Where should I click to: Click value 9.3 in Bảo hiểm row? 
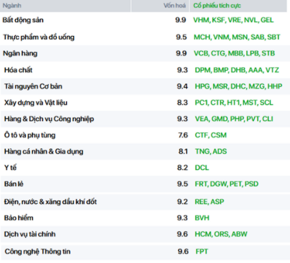(x=183, y=218)
